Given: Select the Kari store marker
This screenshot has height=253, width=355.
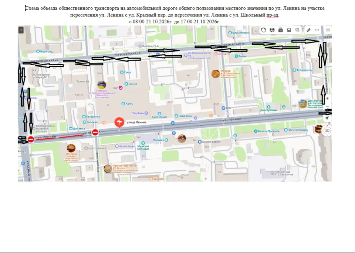Looking at the screenshot, I should pyautogui.click(x=121, y=88).
